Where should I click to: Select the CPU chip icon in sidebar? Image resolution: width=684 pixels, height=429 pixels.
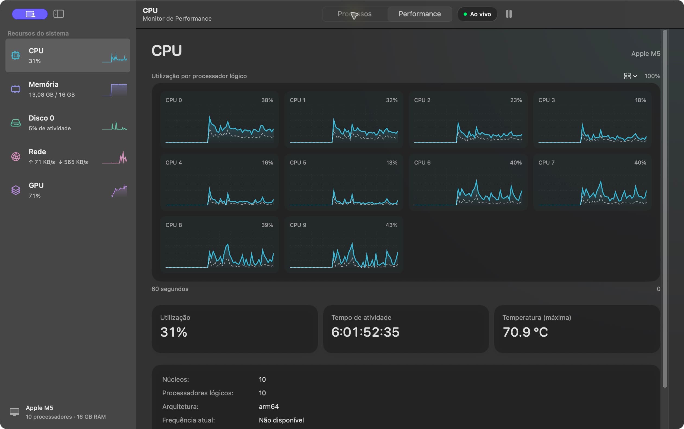[15, 55]
